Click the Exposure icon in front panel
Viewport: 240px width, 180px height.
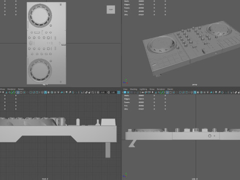coord(98,92)
